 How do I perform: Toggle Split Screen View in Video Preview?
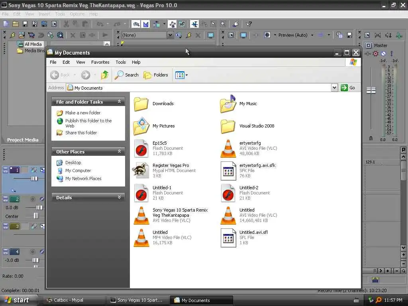tap(267, 35)
